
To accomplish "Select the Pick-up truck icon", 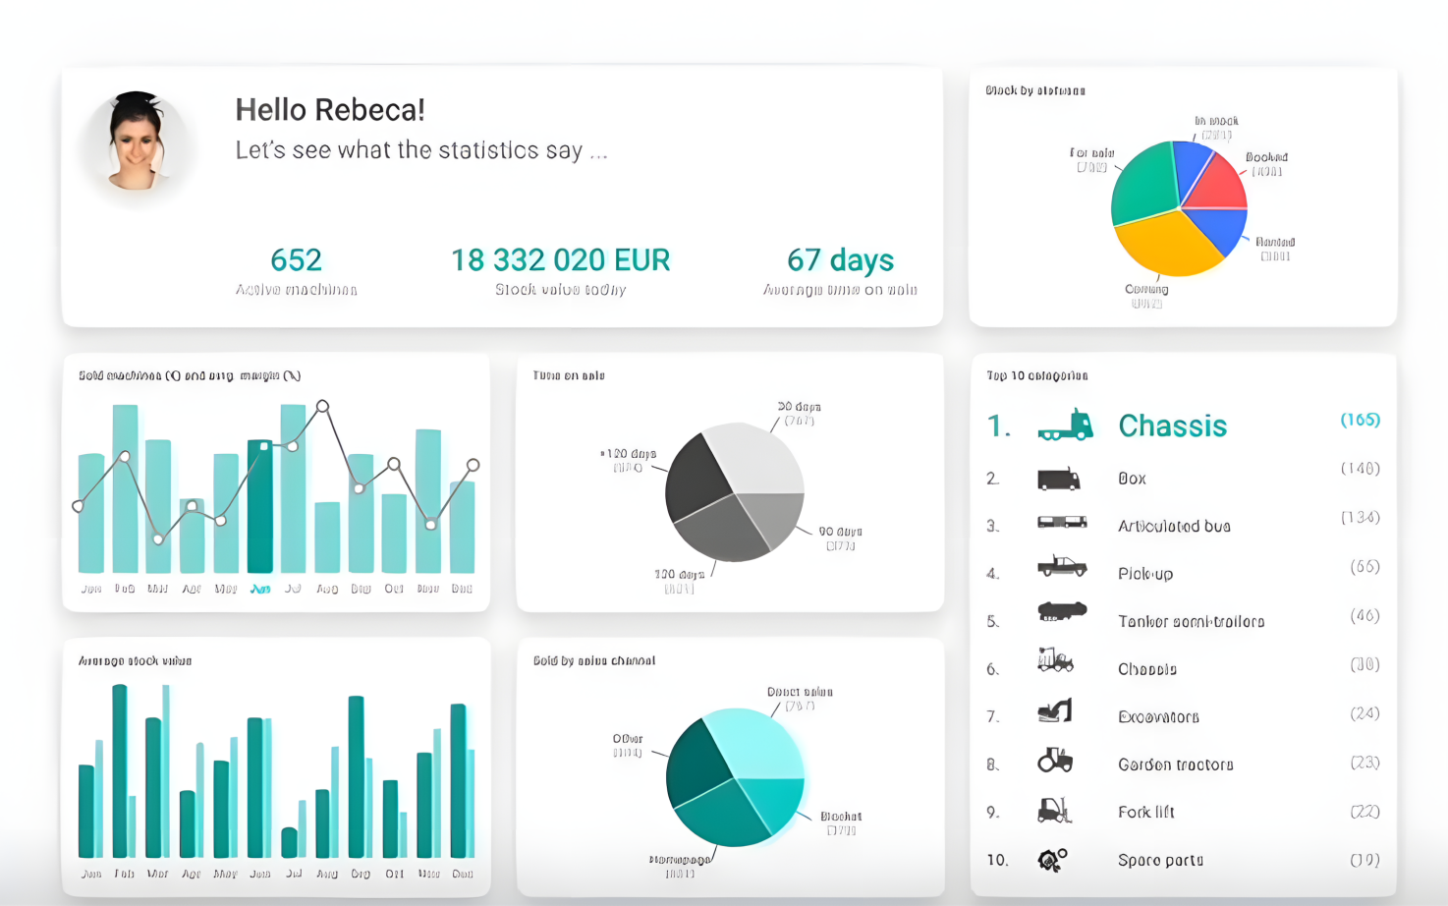I will [1061, 567].
